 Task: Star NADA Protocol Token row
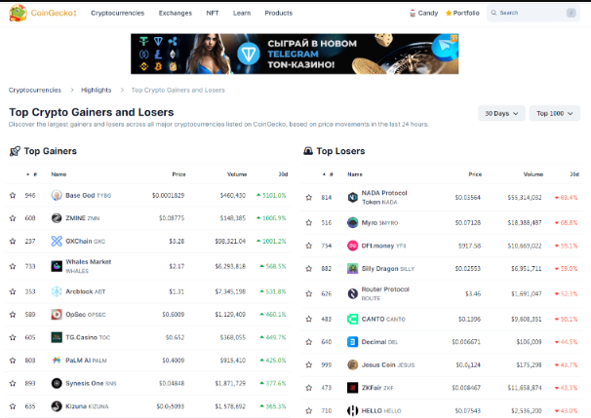click(309, 198)
